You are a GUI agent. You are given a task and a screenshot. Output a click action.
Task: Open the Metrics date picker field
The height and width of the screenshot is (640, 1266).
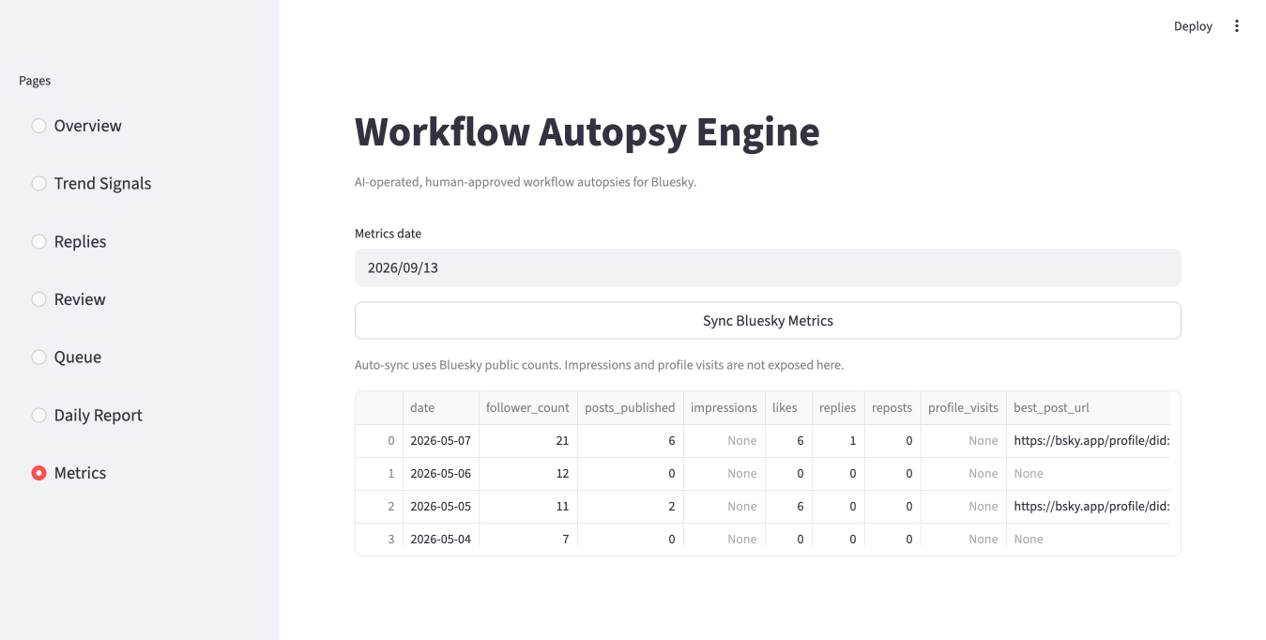point(768,267)
